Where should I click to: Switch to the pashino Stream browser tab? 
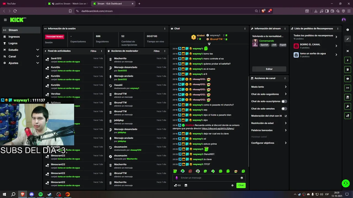[x=68, y=4]
